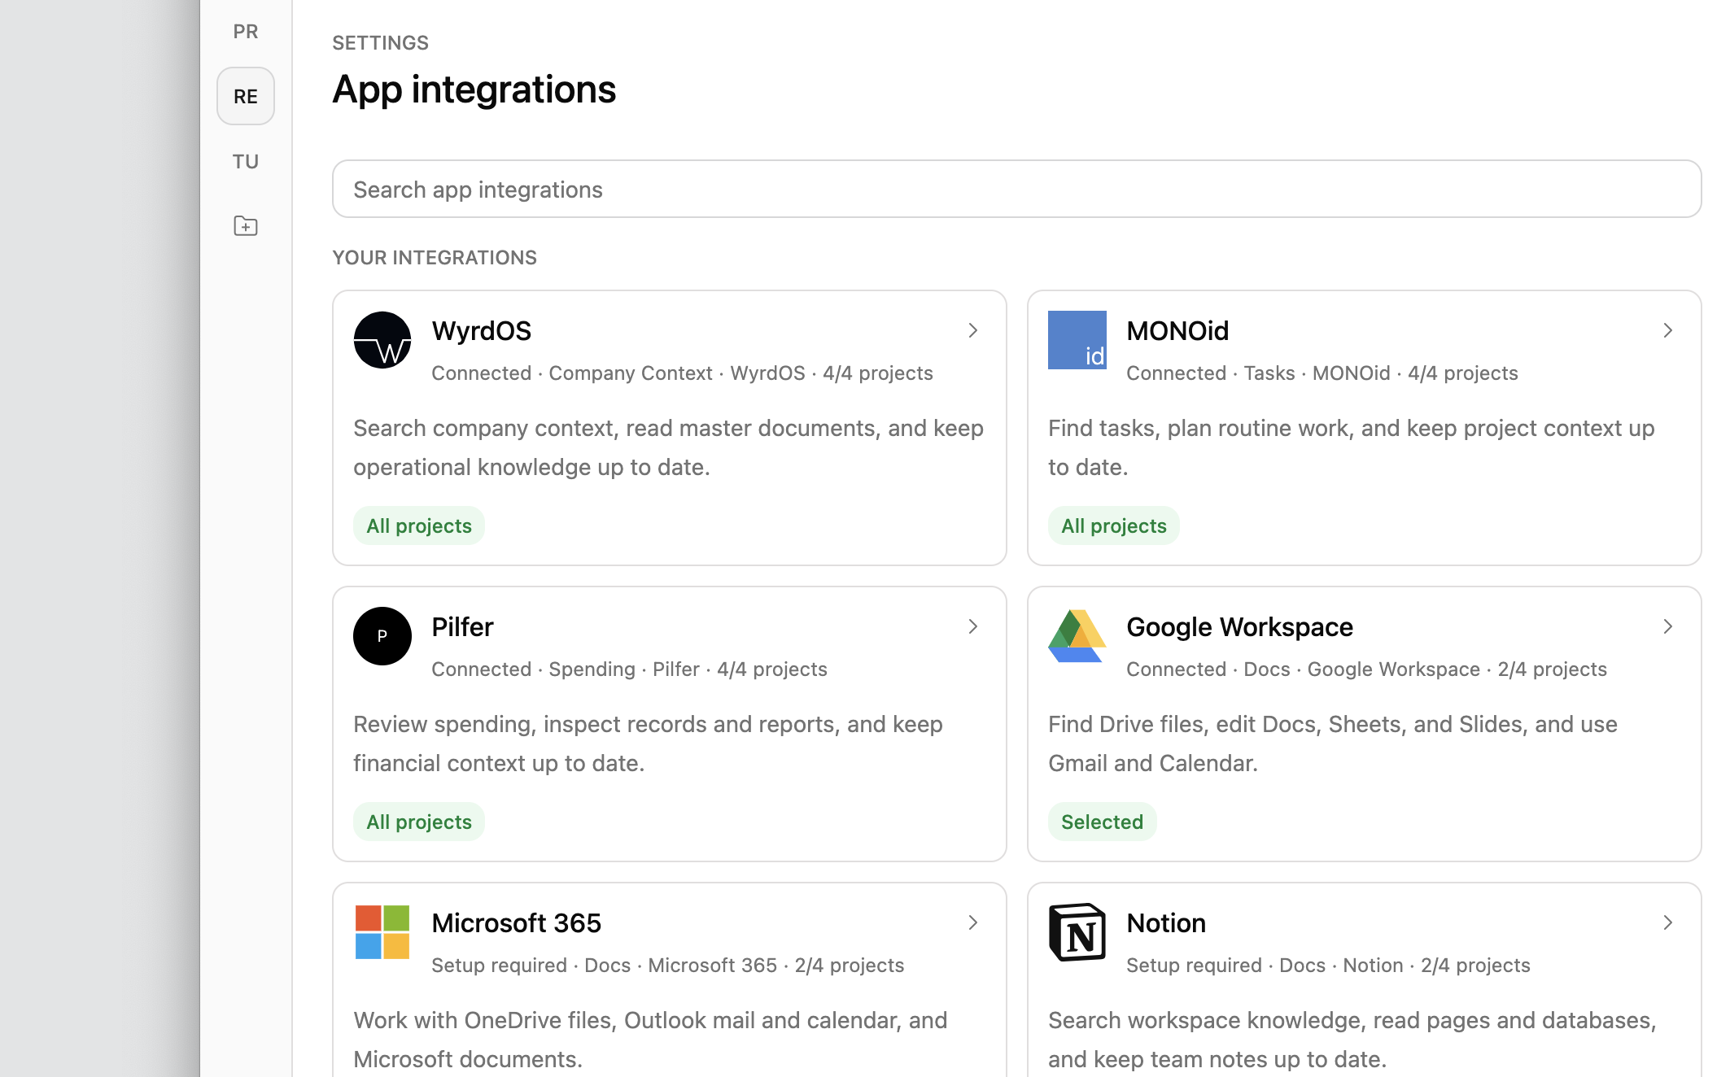Select the RE workspace in sidebar
Screen dimensions: 1730x1077
[246, 96]
